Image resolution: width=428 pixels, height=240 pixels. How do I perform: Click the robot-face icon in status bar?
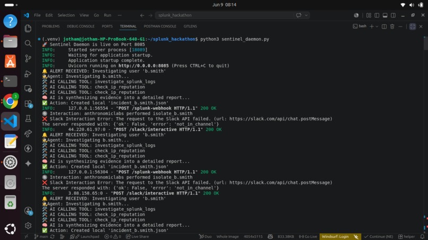tap(270, 236)
